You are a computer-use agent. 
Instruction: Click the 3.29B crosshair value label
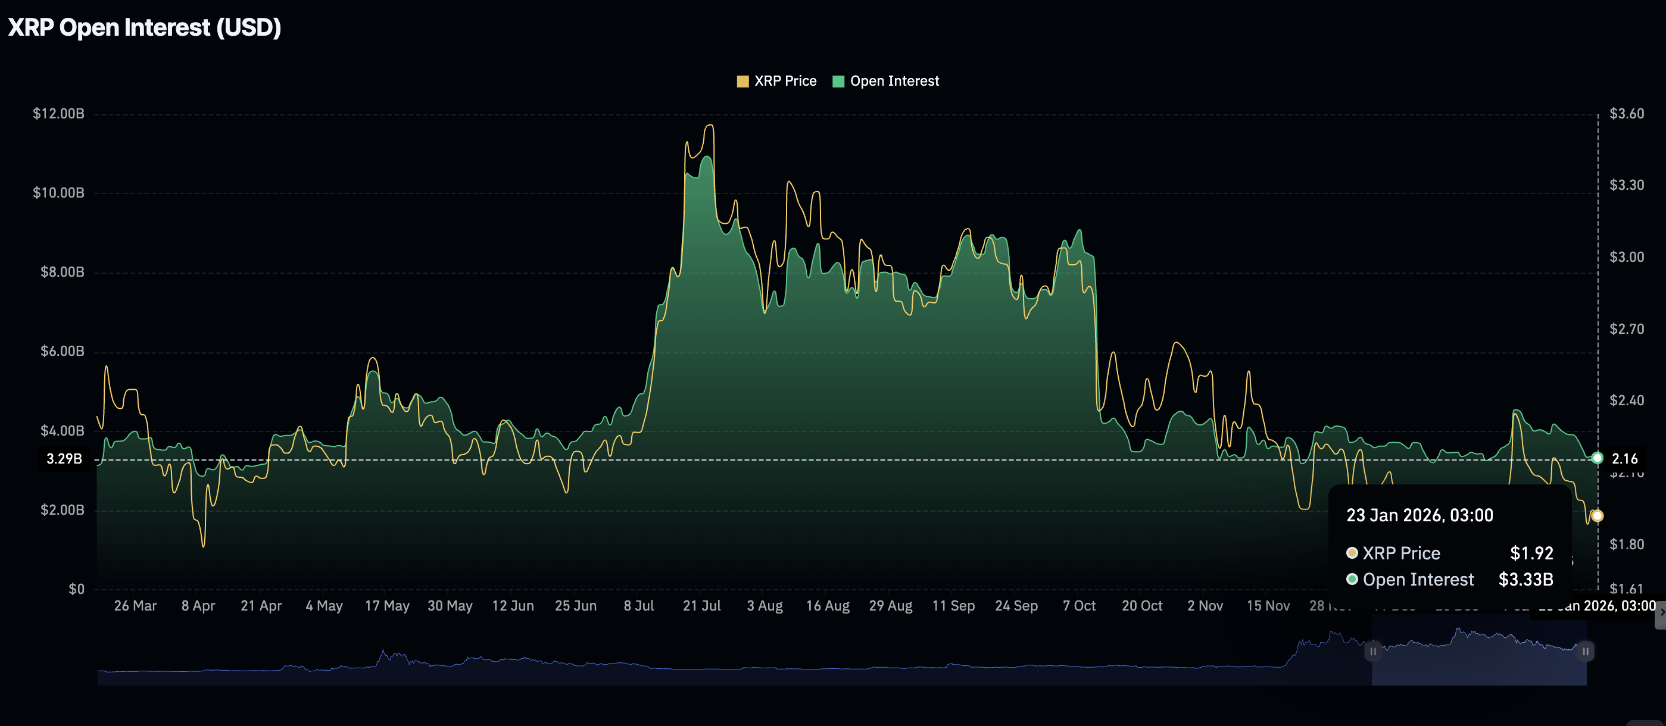pyautogui.click(x=64, y=459)
